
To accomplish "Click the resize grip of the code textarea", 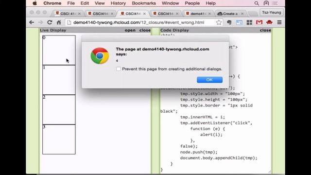I will pos(270,172).
